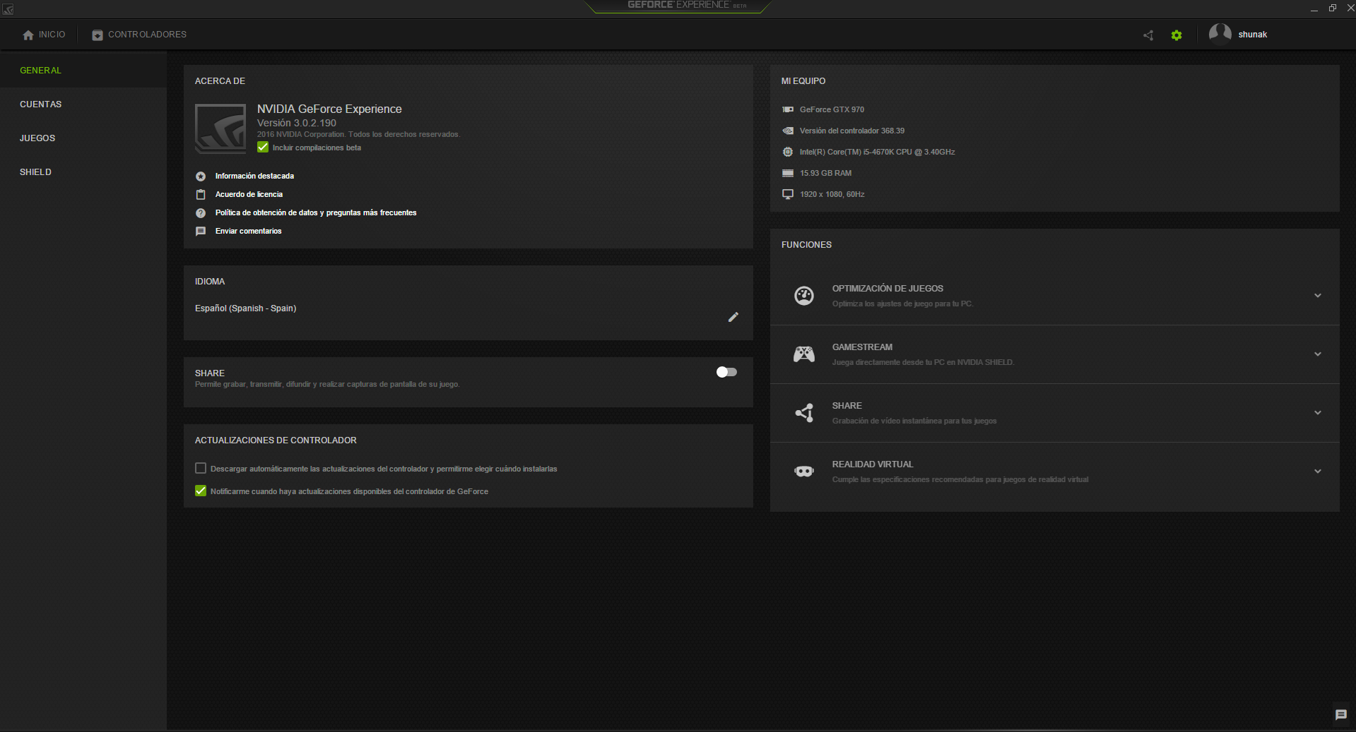Image resolution: width=1356 pixels, height=732 pixels.
Task: Expand the SHARE function chevron
Action: click(1318, 413)
